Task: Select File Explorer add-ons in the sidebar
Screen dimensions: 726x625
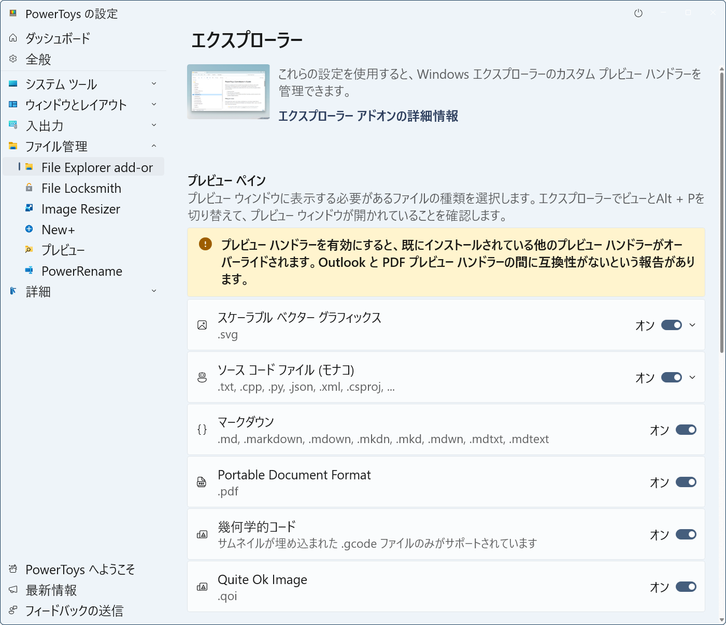Action: (x=83, y=167)
